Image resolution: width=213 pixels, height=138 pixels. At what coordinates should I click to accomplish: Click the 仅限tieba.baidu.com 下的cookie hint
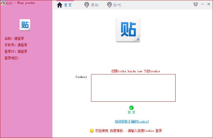point(136,71)
